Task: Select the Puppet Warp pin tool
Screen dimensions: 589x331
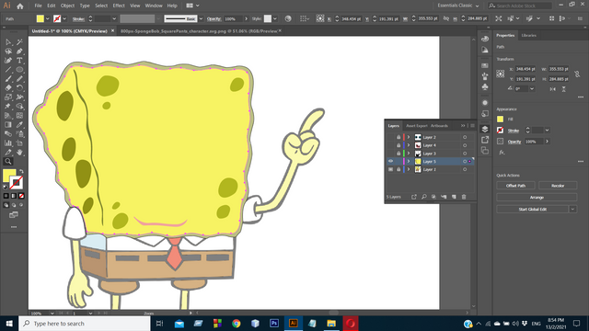Action: tap(8, 107)
